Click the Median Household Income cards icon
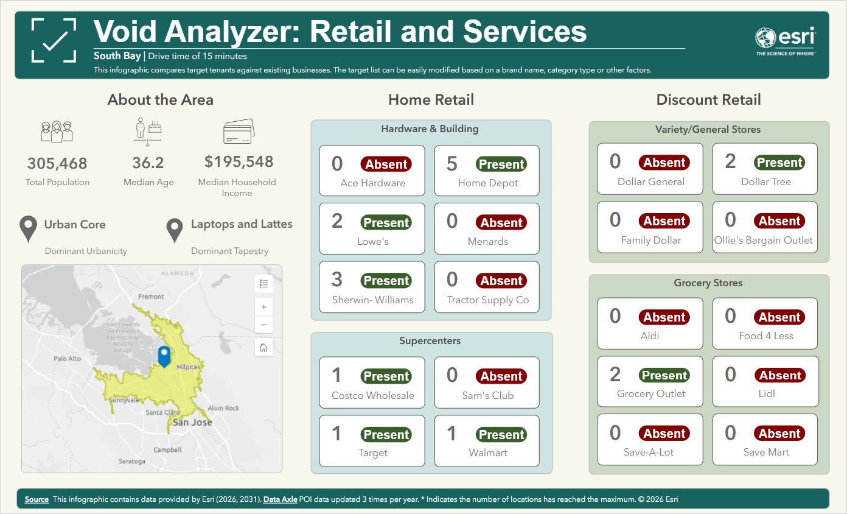This screenshot has height=514, width=847. coord(239,132)
